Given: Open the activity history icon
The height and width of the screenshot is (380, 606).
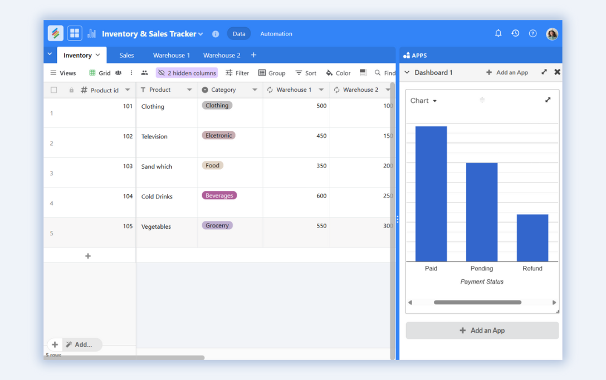Looking at the screenshot, I should (x=515, y=33).
